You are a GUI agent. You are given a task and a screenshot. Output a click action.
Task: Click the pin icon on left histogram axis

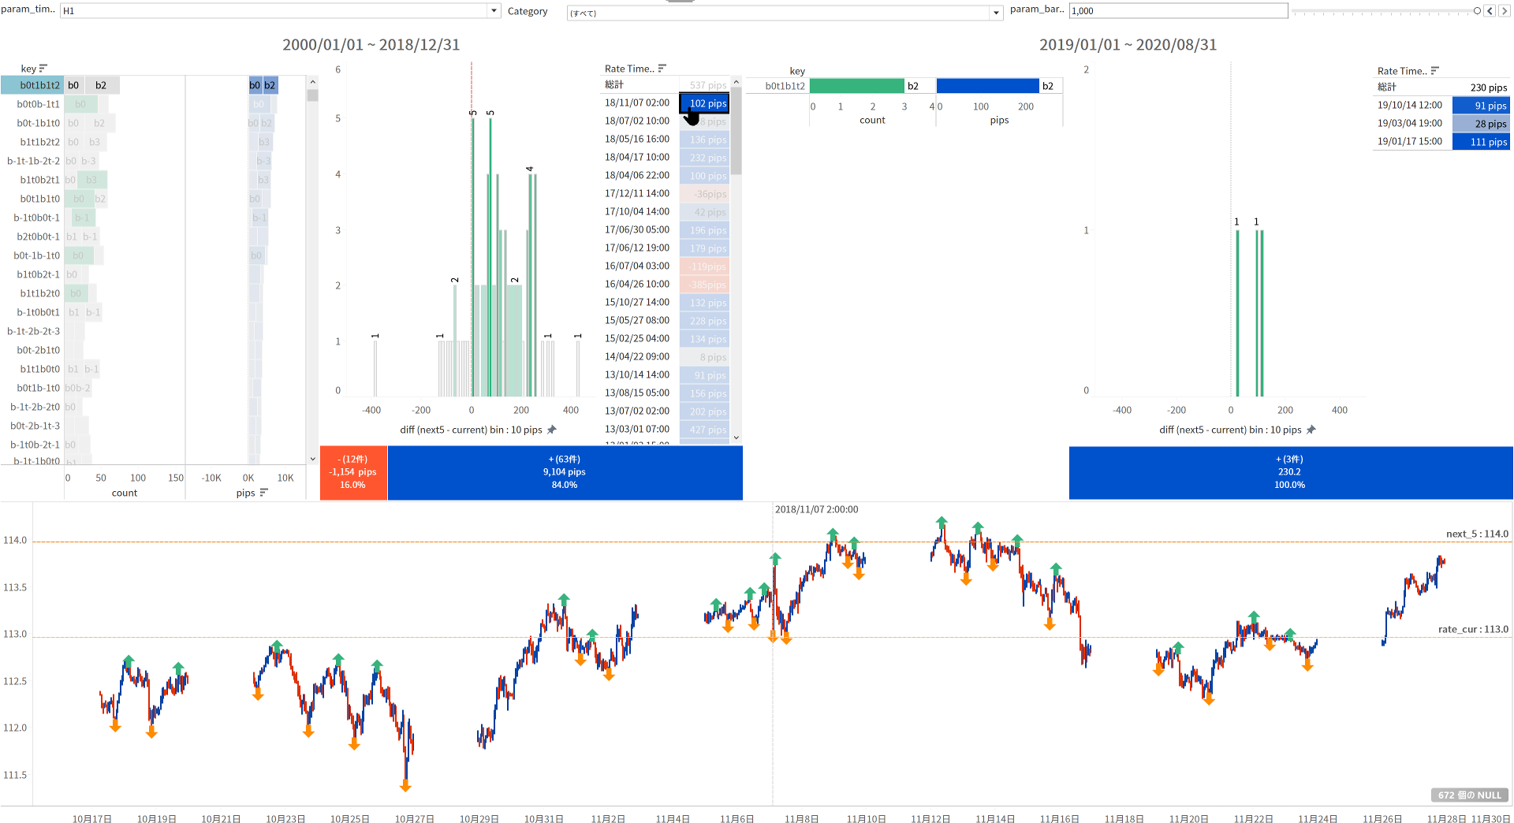(552, 430)
